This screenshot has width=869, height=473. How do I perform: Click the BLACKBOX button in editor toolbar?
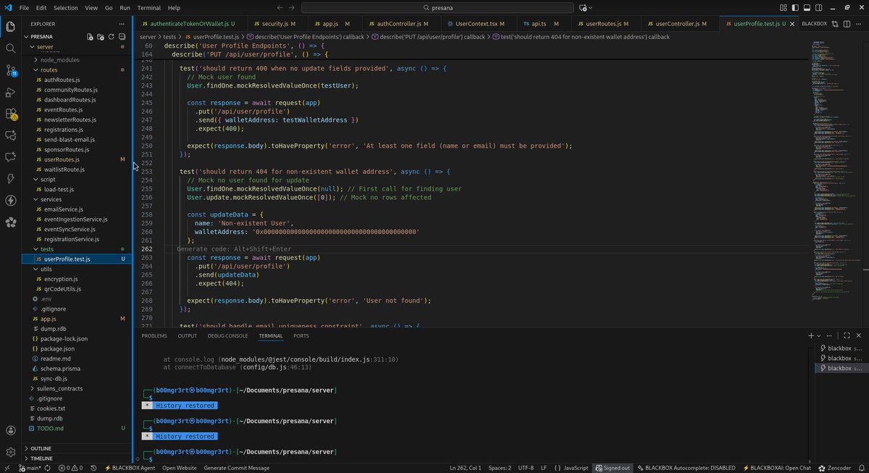point(814,24)
